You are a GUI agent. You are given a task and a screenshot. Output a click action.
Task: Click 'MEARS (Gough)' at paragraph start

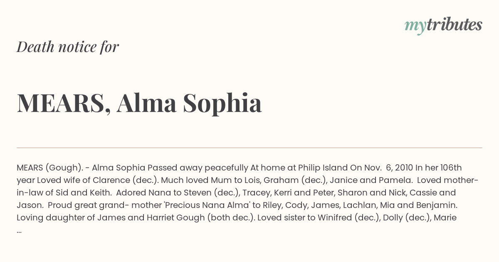(x=48, y=168)
